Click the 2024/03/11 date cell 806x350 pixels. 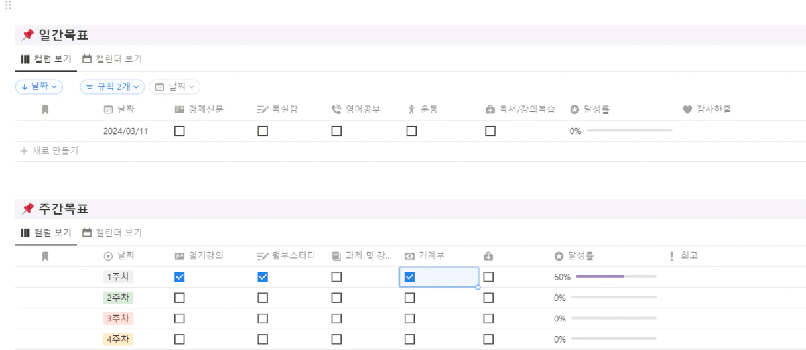pyautogui.click(x=125, y=131)
